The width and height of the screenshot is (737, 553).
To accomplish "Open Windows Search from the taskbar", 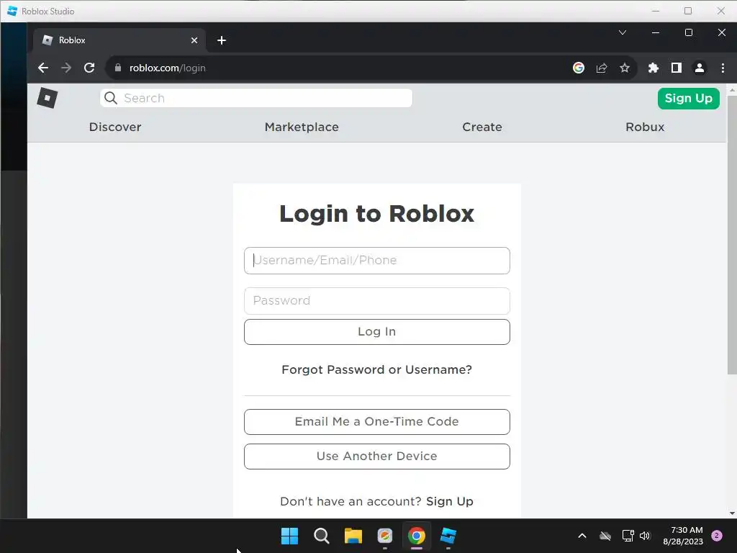I will [321, 536].
